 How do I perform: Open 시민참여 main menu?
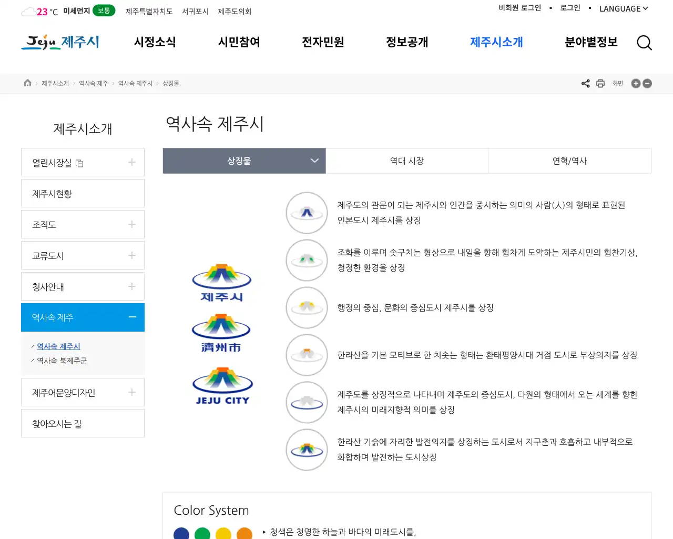(239, 42)
